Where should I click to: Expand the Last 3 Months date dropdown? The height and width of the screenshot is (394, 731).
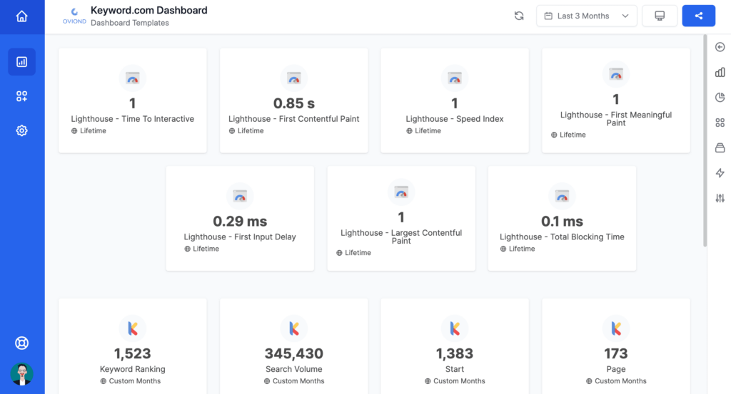tap(587, 16)
